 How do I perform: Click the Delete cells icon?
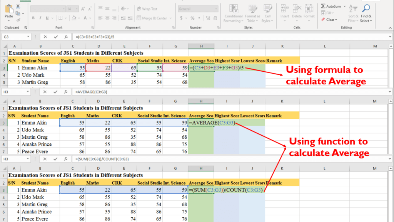click(x=297, y=9)
